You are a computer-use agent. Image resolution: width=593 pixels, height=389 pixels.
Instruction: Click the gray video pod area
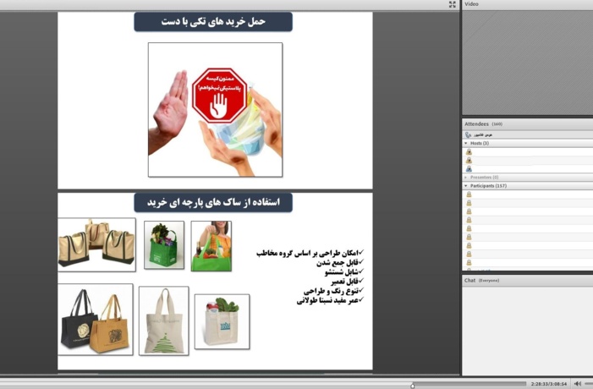(x=527, y=63)
